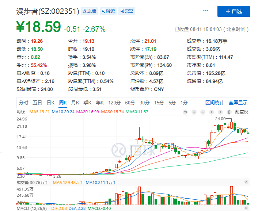Click the 可融资 tag
Image resolution: width=258 pixels, height=211 pixels.
click(x=108, y=11)
